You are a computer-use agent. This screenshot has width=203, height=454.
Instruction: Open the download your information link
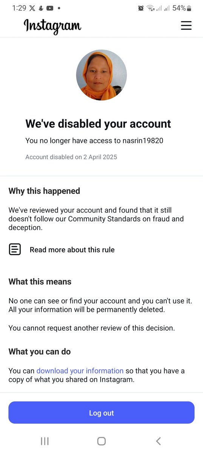point(80,371)
